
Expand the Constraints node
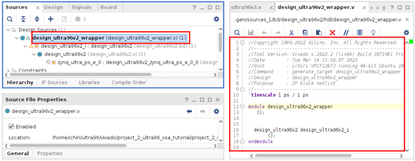[8, 70]
